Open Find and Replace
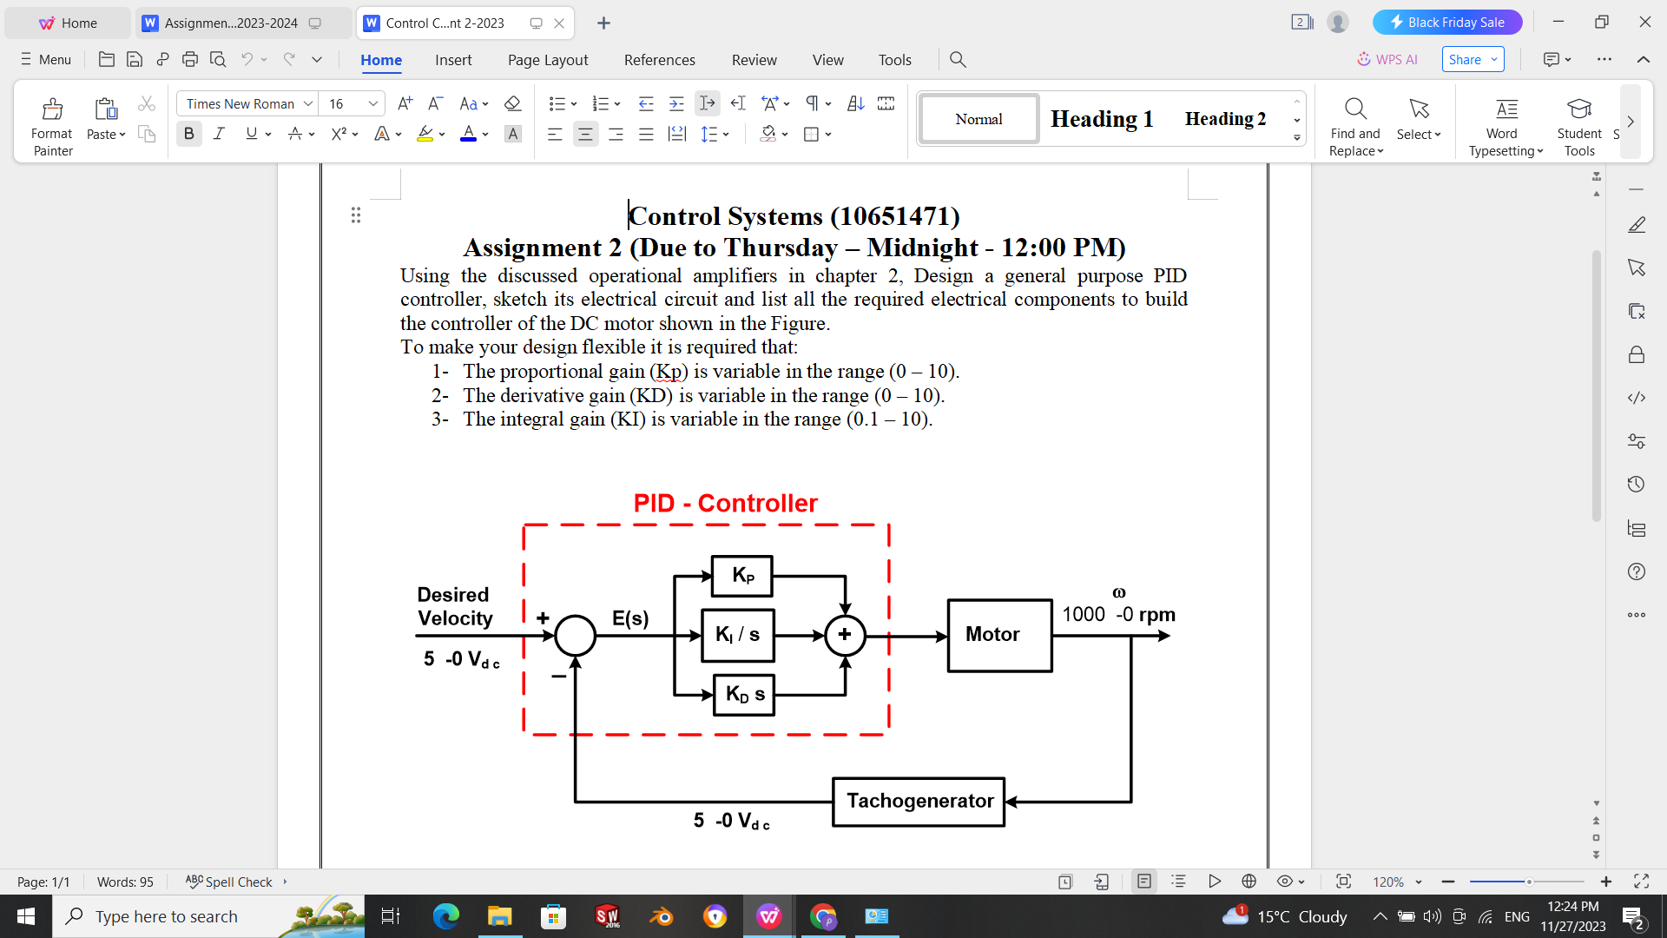Image resolution: width=1667 pixels, height=938 pixels. pyautogui.click(x=1354, y=122)
